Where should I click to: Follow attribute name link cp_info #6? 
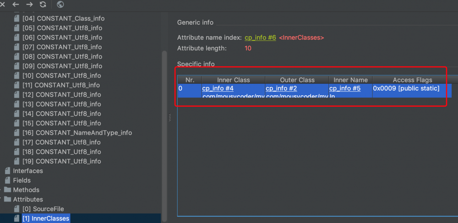(x=260, y=38)
